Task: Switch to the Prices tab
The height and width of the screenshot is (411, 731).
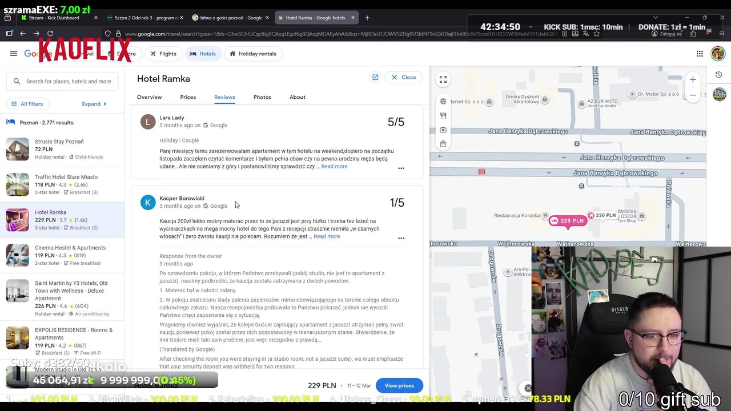Action: click(x=188, y=97)
